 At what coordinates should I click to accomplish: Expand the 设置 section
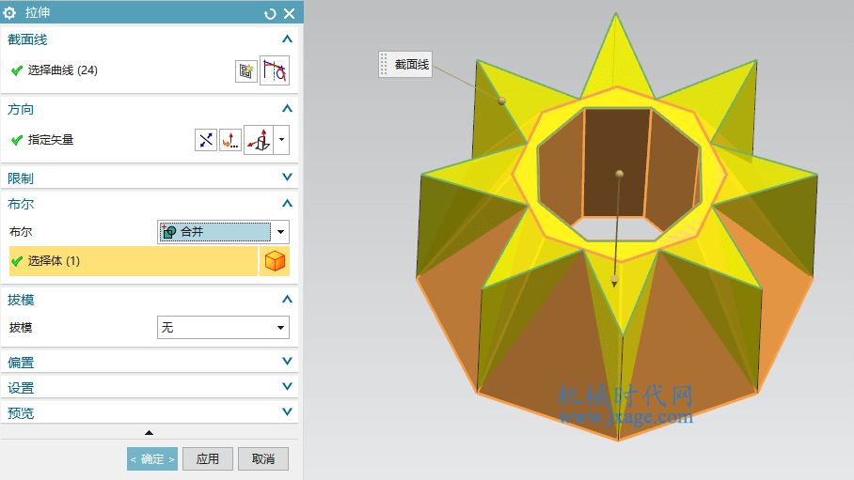287,386
